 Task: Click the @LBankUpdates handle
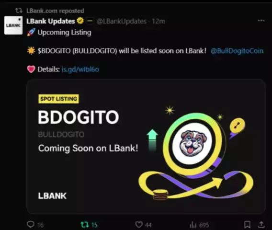click(x=122, y=21)
